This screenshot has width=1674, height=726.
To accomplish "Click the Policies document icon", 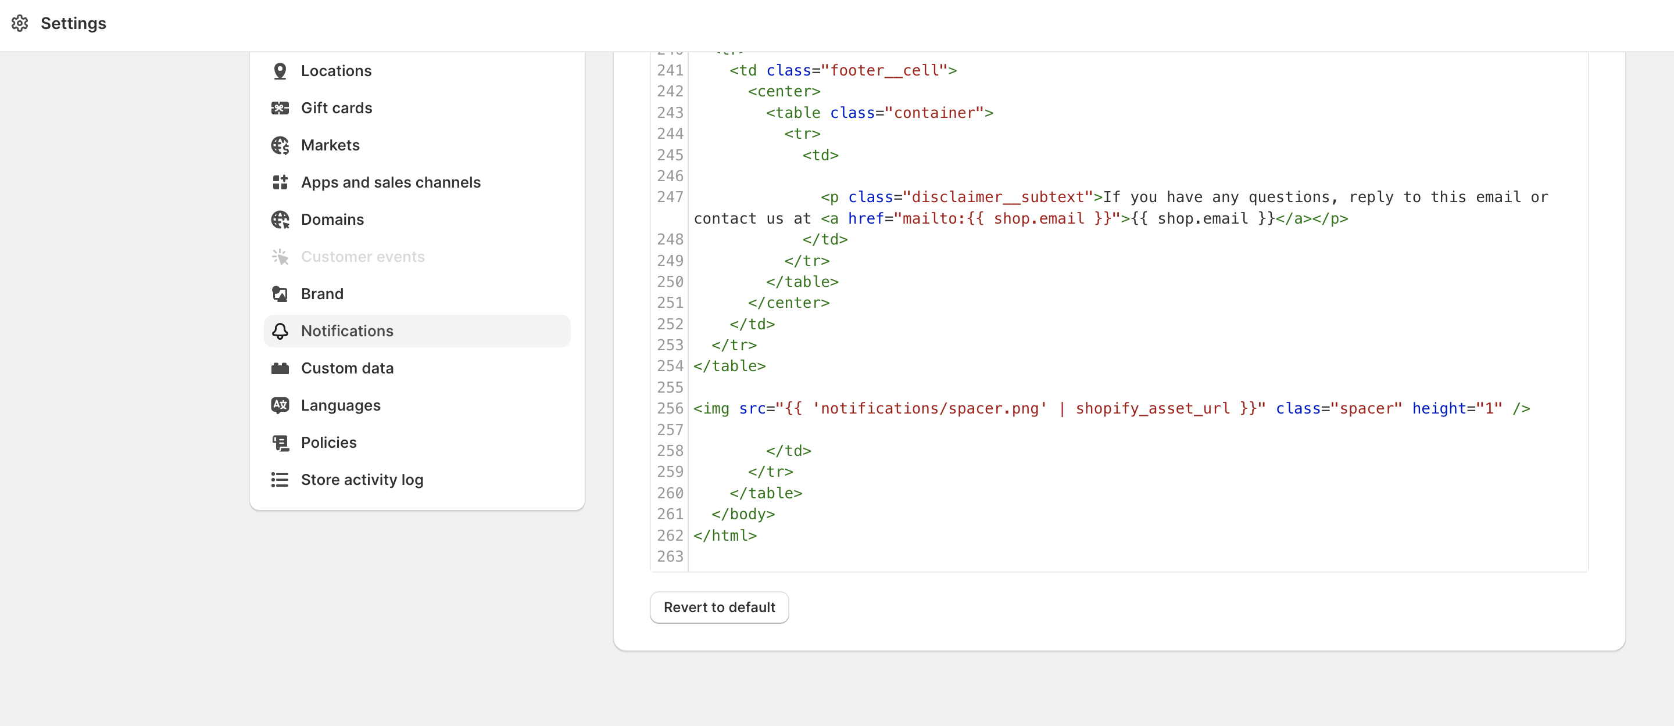I will pyautogui.click(x=280, y=443).
